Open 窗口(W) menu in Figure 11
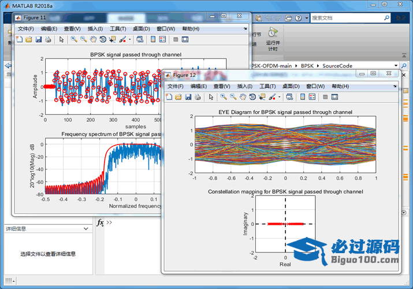The height and width of the screenshot is (289, 413). coord(166,29)
